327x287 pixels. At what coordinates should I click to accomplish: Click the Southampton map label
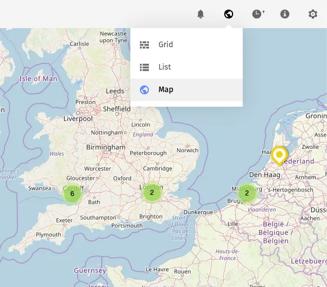(x=98, y=217)
